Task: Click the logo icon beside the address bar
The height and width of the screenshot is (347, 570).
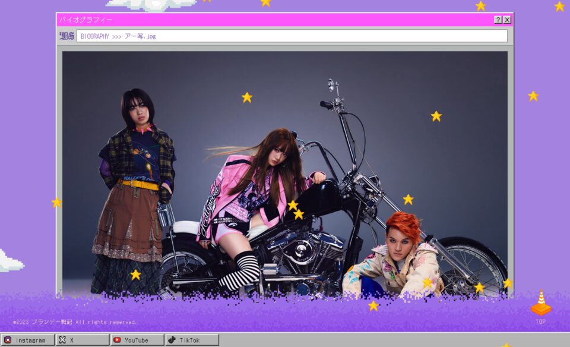Action: (66, 36)
